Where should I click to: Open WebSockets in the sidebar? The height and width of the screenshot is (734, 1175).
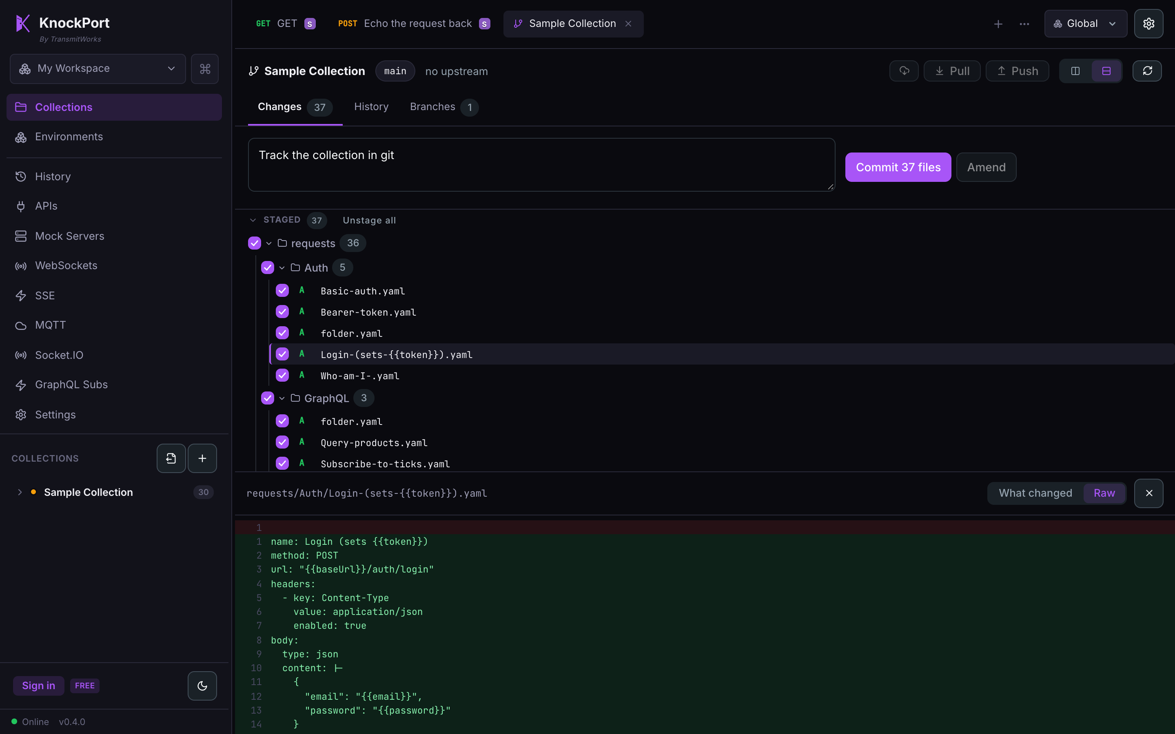(x=114, y=265)
